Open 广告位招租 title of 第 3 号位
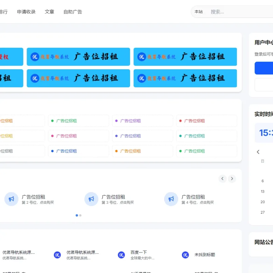 click(113, 197)
